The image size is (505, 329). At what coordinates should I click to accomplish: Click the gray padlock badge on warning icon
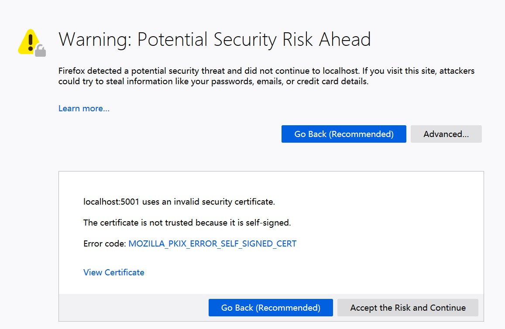click(x=41, y=51)
